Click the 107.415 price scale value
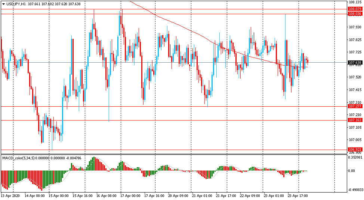The width and height of the screenshot is (364, 200). tap(355, 90)
